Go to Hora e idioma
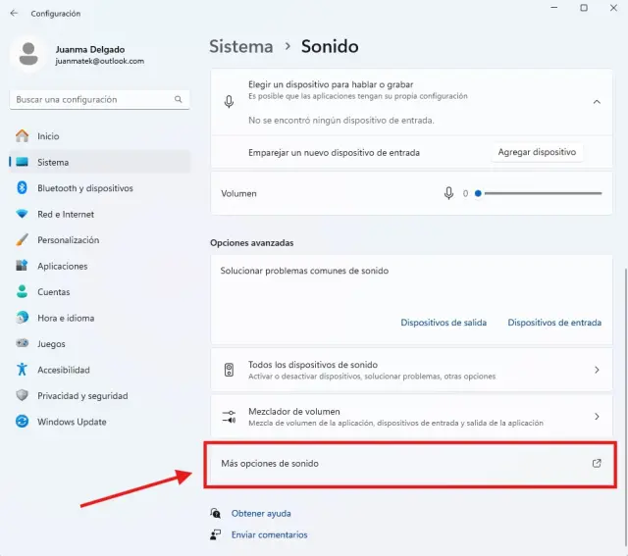 66,318
